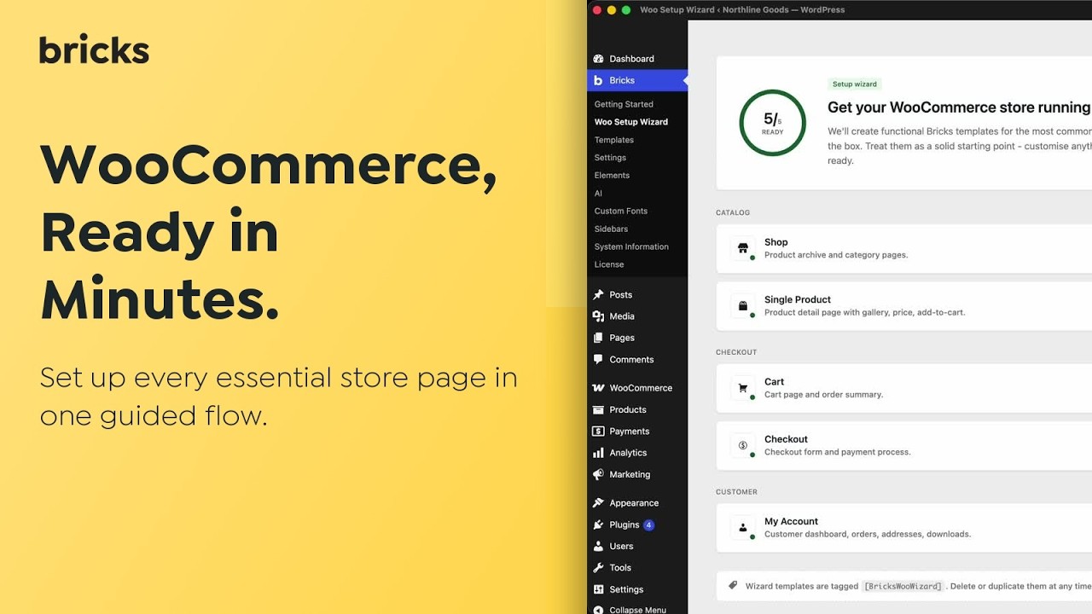The width and height of the screenshot is (1092, 614).
Task: Click the Checkout dollar coin icon
Action: tap(743, 445)
